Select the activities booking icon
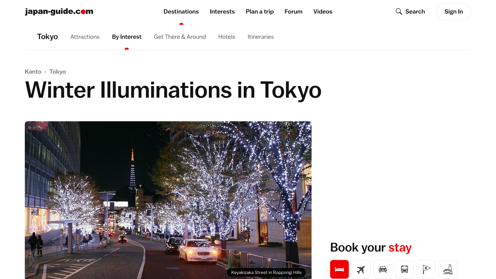Viewport: 496px width, 279px height. point(448,269)
